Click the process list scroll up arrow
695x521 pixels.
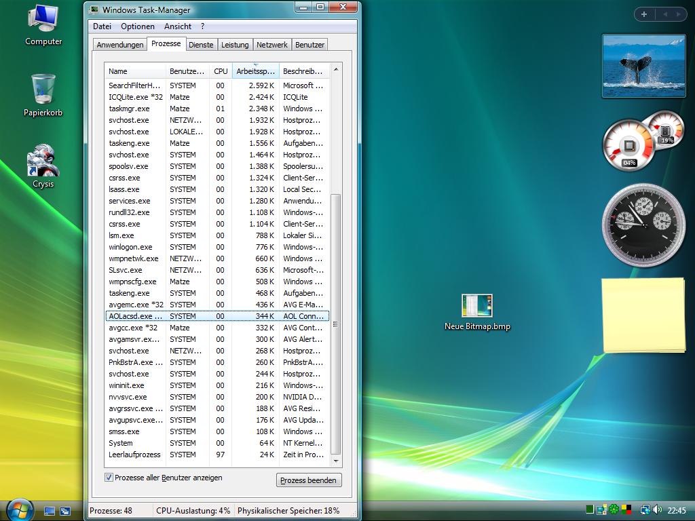336,70
